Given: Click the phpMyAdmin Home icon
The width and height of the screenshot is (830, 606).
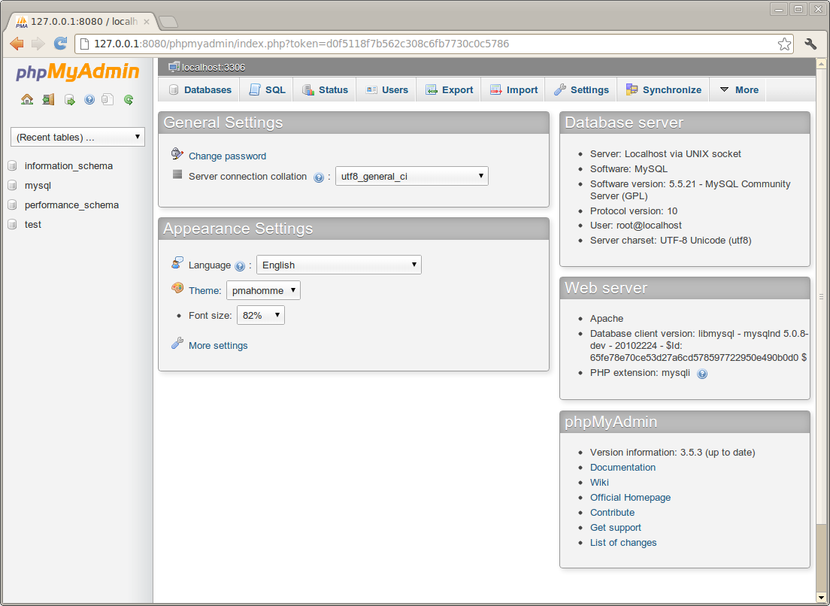Looking at the screenshot, I should (x=27, y=99).
